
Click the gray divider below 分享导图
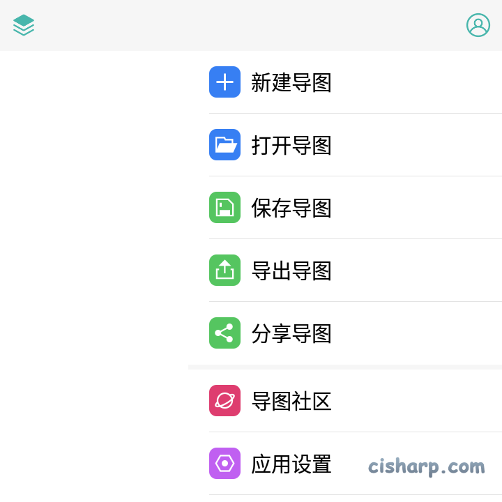click(x=345, y=367)
